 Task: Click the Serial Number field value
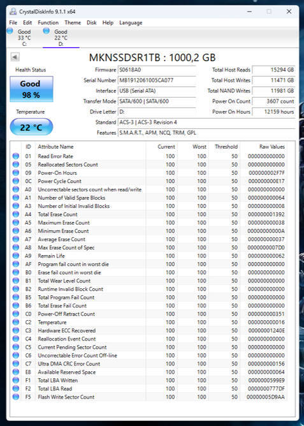tap(157, 80)
